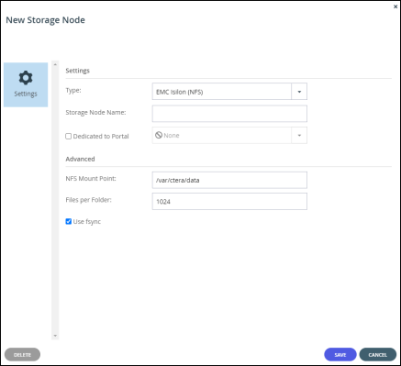
Task: Enable the Dedicated to Portal checkbox
Action: [x=69, y=137]
